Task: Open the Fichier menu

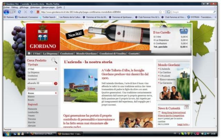Action: click(x=7, y=7)
